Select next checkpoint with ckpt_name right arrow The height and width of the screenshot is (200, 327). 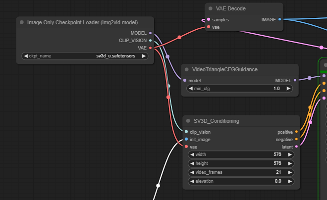pyautogui.click(x=144, y=56)
